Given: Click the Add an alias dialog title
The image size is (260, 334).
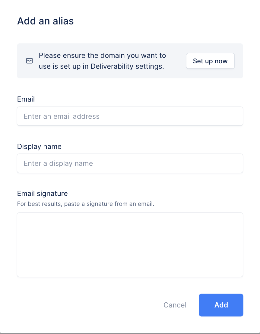Looking at the screenshot, I should pyautogui.click(x=45, y=21).
